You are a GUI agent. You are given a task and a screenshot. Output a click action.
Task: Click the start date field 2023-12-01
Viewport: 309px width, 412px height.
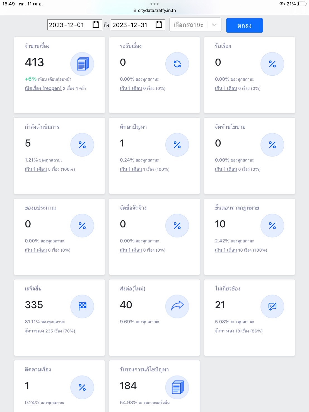click(x=67, y=25)
